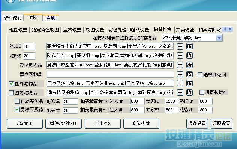Open the 指定角色刷图 tab
This screenshot has height=149, width=237.
[45, 30]
